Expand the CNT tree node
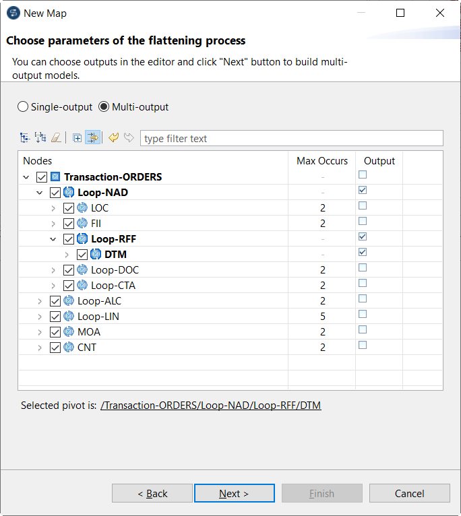Screen dimensions: 461x516 coord(40,348)
